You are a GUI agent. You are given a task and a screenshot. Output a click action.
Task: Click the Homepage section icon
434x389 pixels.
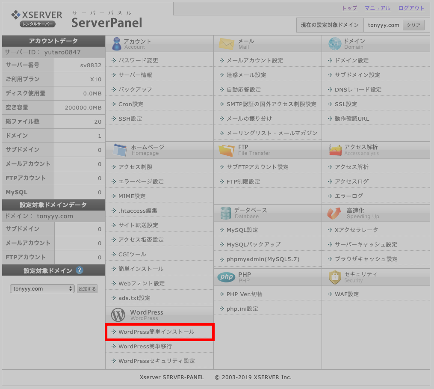point(120,150)
